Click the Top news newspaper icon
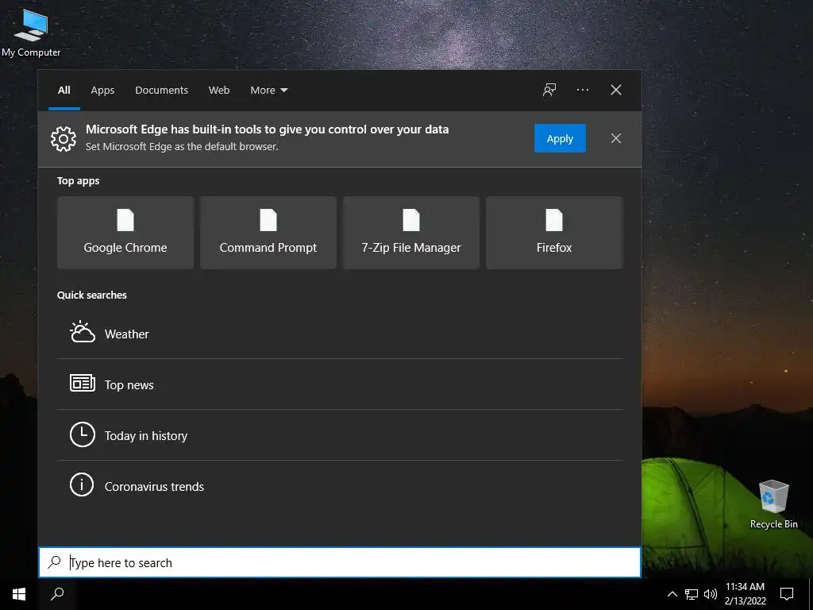Image resolution: width=813 pixels, height=610 pixels. coord(83,384)
